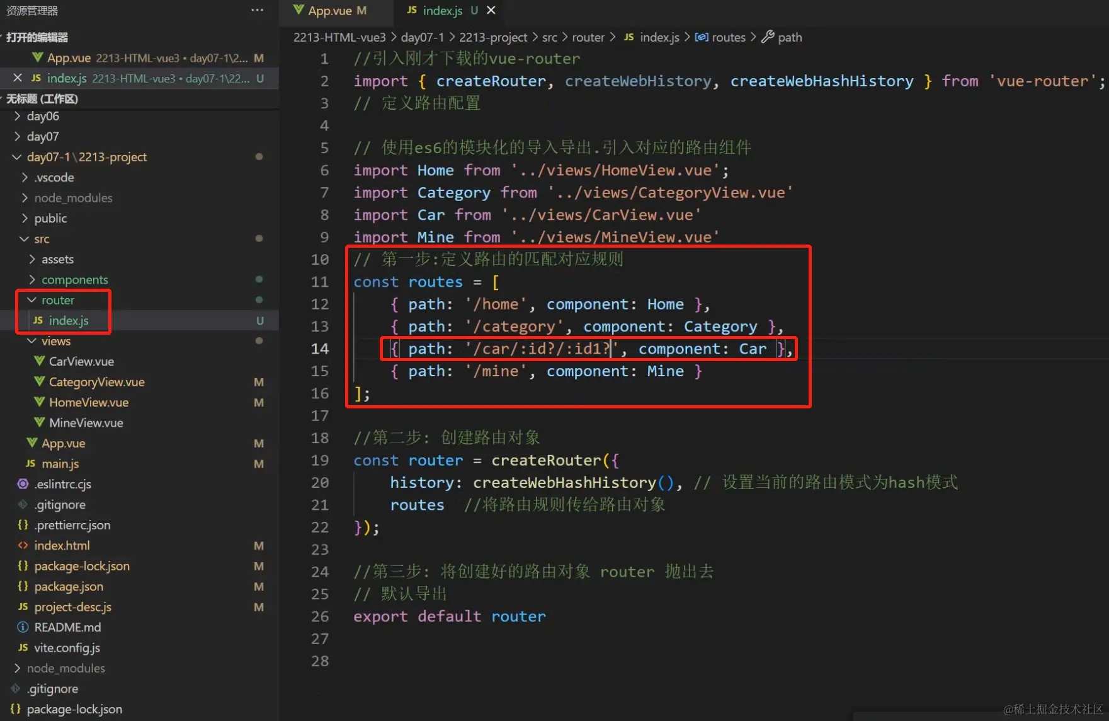Click line number 14 in the gutter
Viewport: 1109px width, 721px height.
(320, 349)
